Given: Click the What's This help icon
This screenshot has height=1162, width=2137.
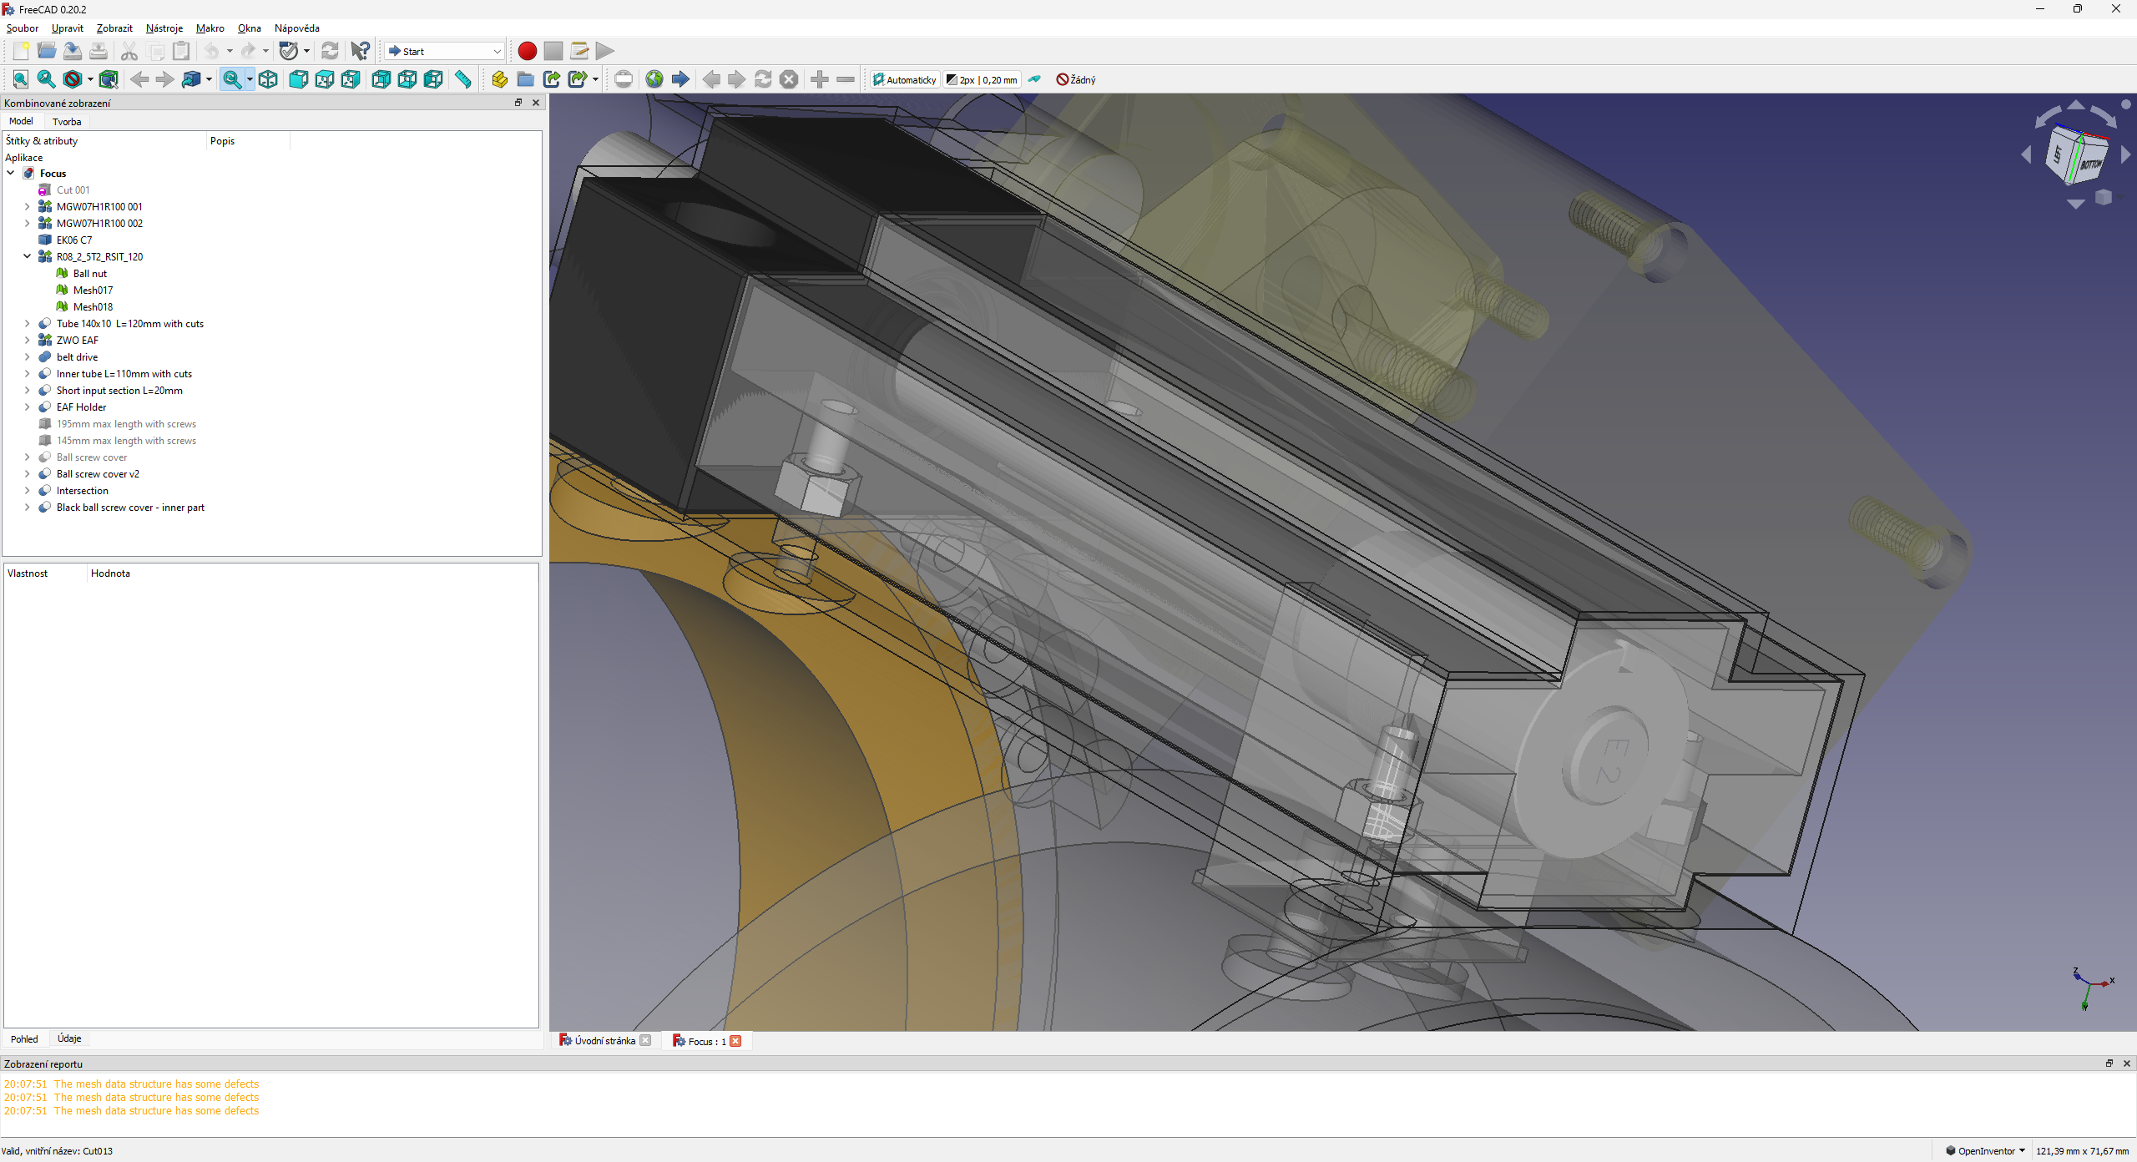Looking at the screenshot, I should [x=360, y=51].
